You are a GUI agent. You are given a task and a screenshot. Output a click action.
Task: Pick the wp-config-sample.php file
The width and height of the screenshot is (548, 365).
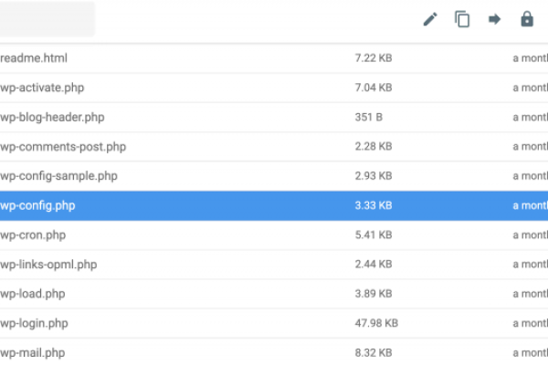tap(59, 175)
